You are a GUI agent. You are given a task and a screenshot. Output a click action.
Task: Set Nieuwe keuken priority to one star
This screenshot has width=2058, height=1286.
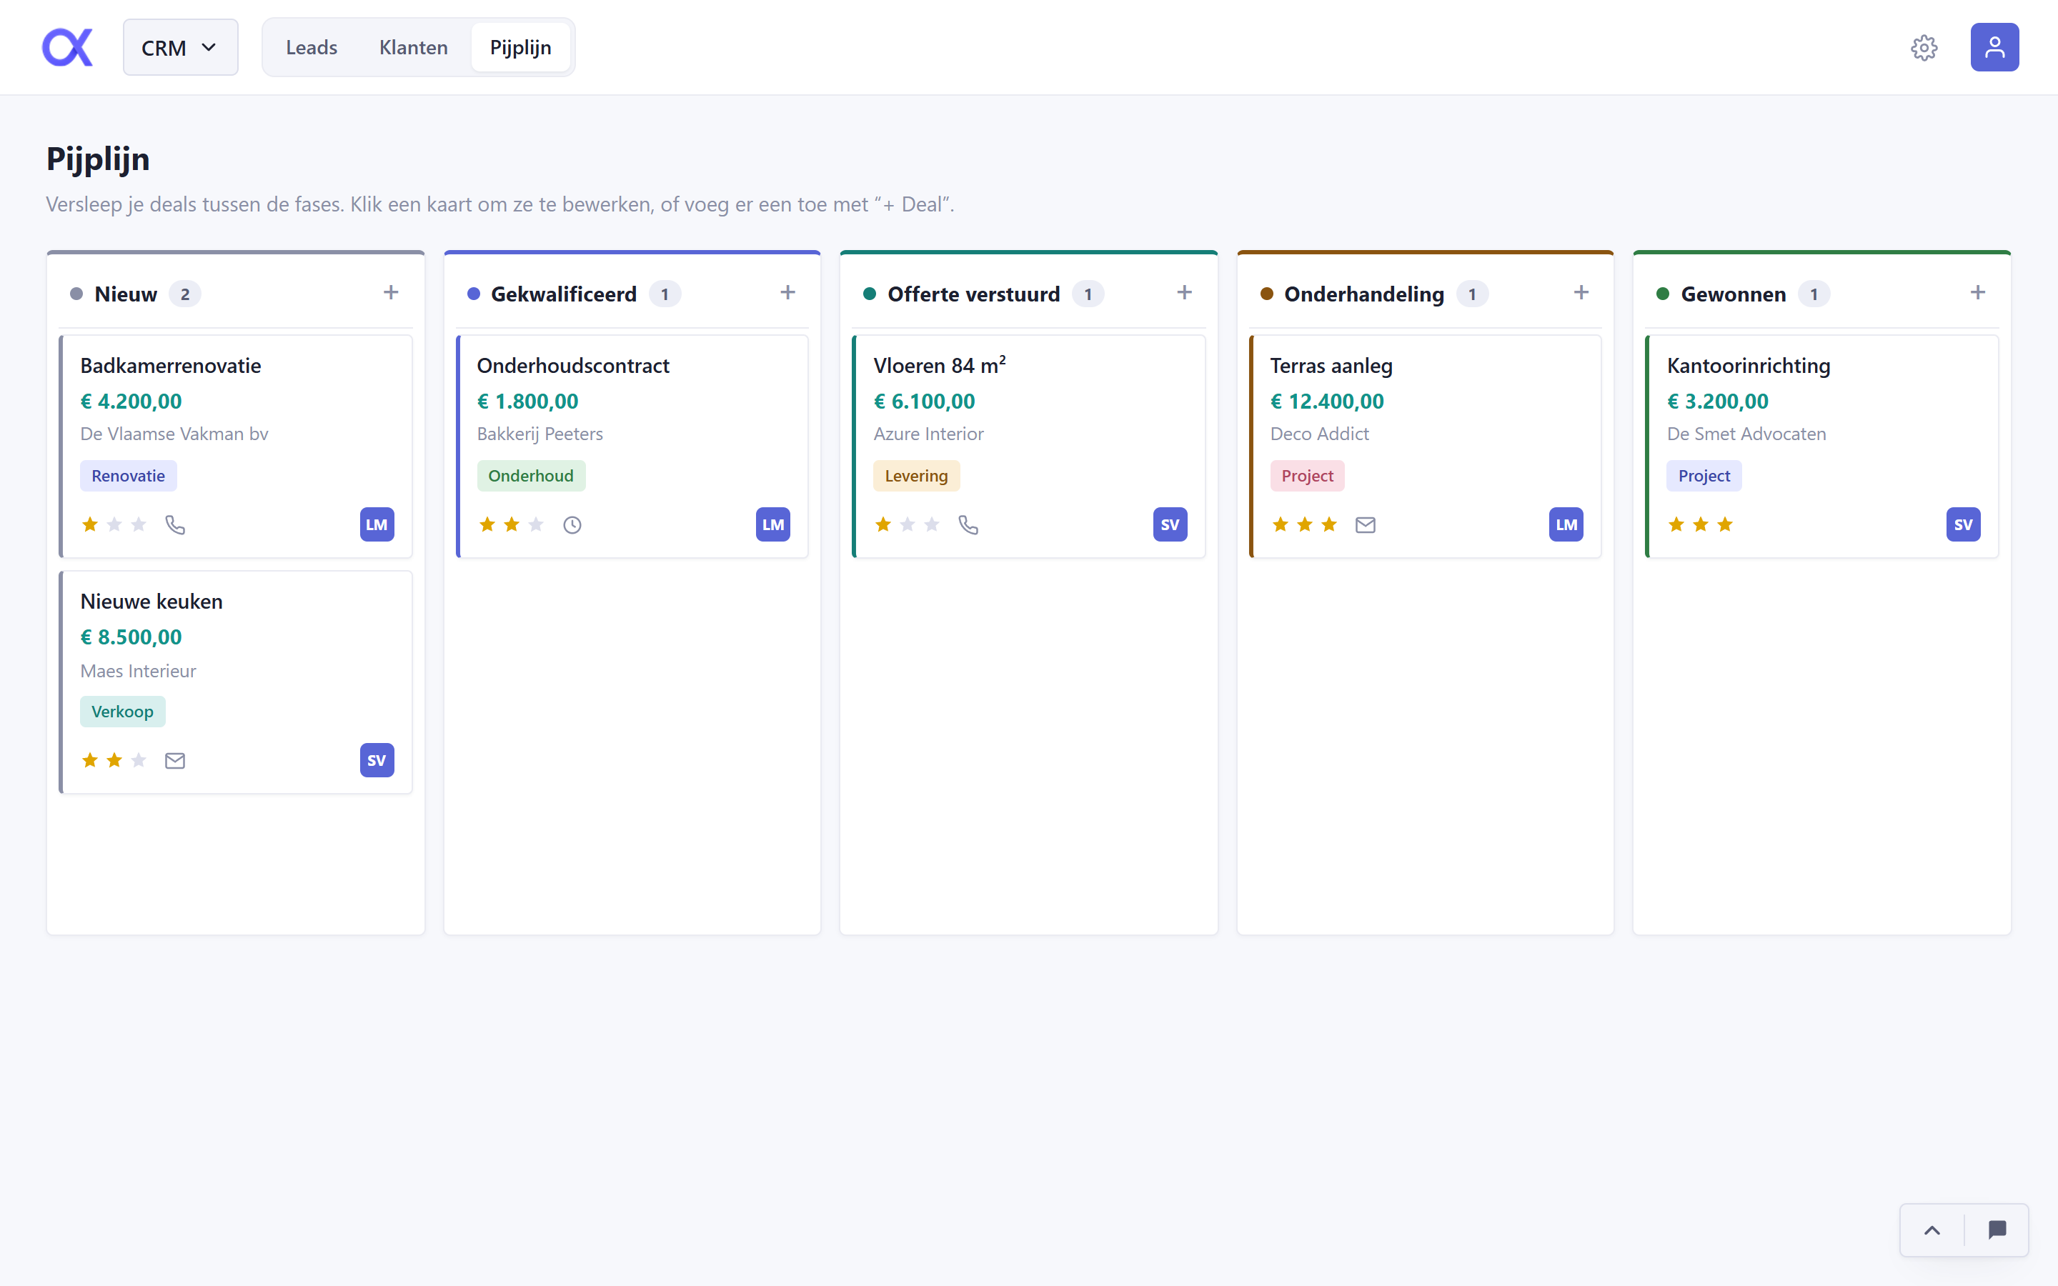point(90,760)
